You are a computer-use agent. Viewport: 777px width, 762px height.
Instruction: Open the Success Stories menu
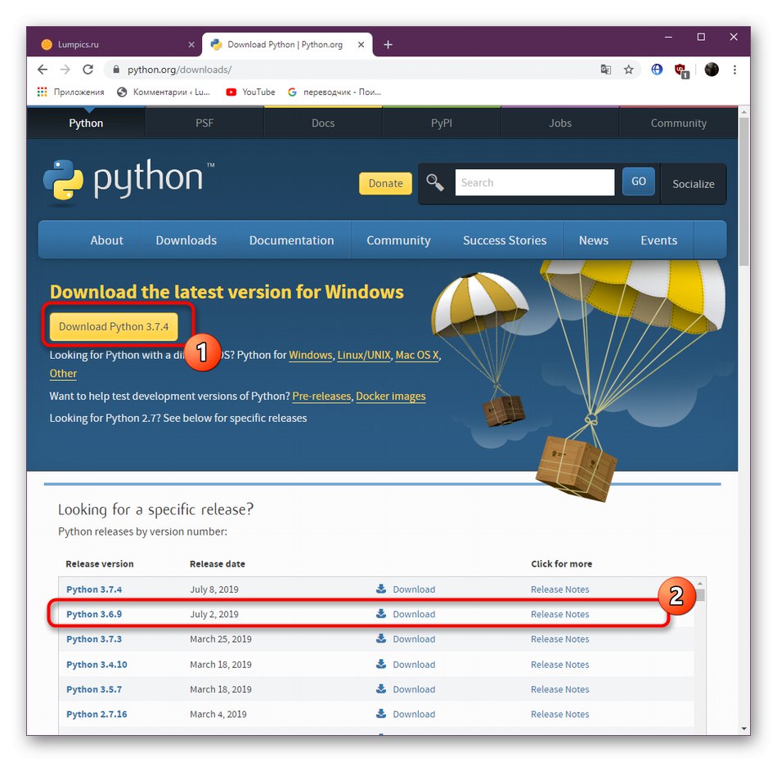[x=505, y=240]
